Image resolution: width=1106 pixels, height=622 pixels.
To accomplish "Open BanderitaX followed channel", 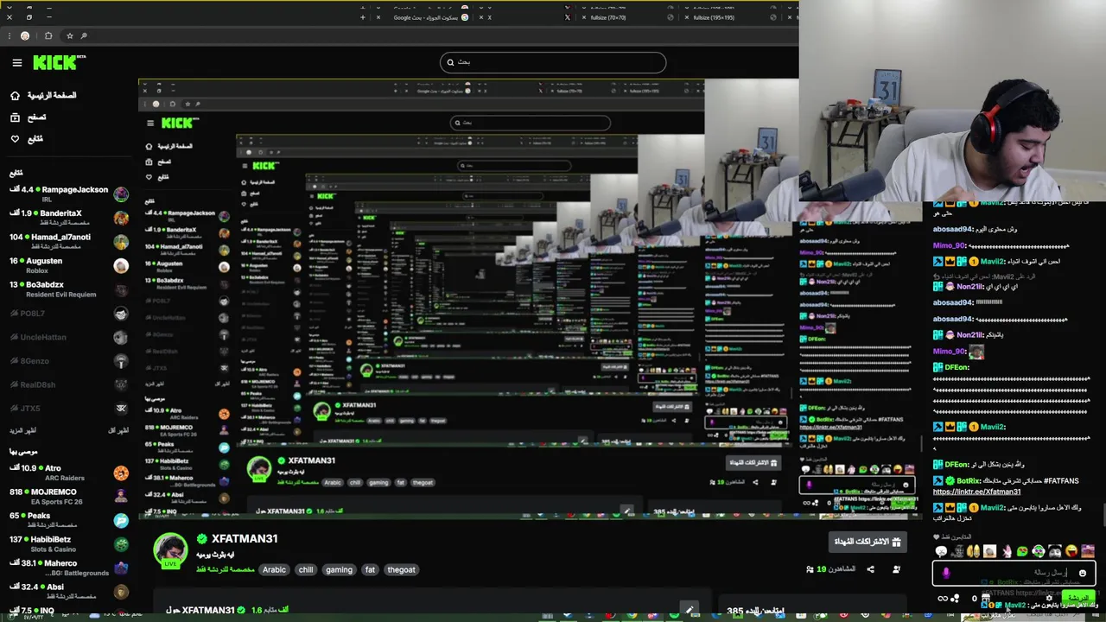I will 67,217.
